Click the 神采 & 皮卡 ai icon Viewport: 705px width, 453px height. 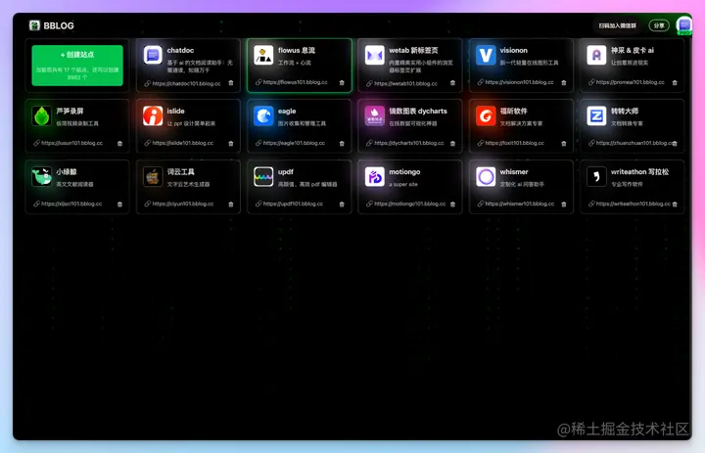pos(596,55)
